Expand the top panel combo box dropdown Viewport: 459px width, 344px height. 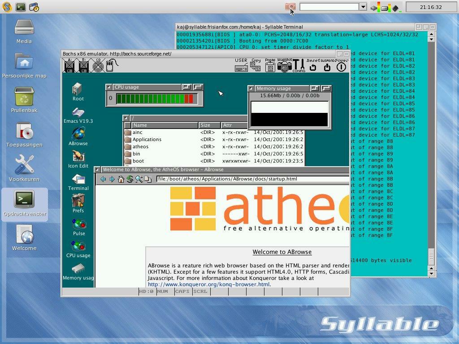363,7
